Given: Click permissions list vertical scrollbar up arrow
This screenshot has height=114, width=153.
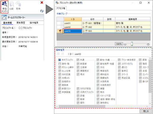Looking at the screenshot, I should (x=150, y=58).
